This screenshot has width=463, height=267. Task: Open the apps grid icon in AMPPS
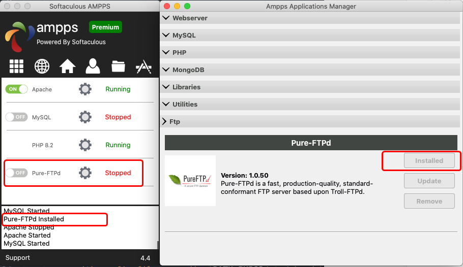click(16, 66)
